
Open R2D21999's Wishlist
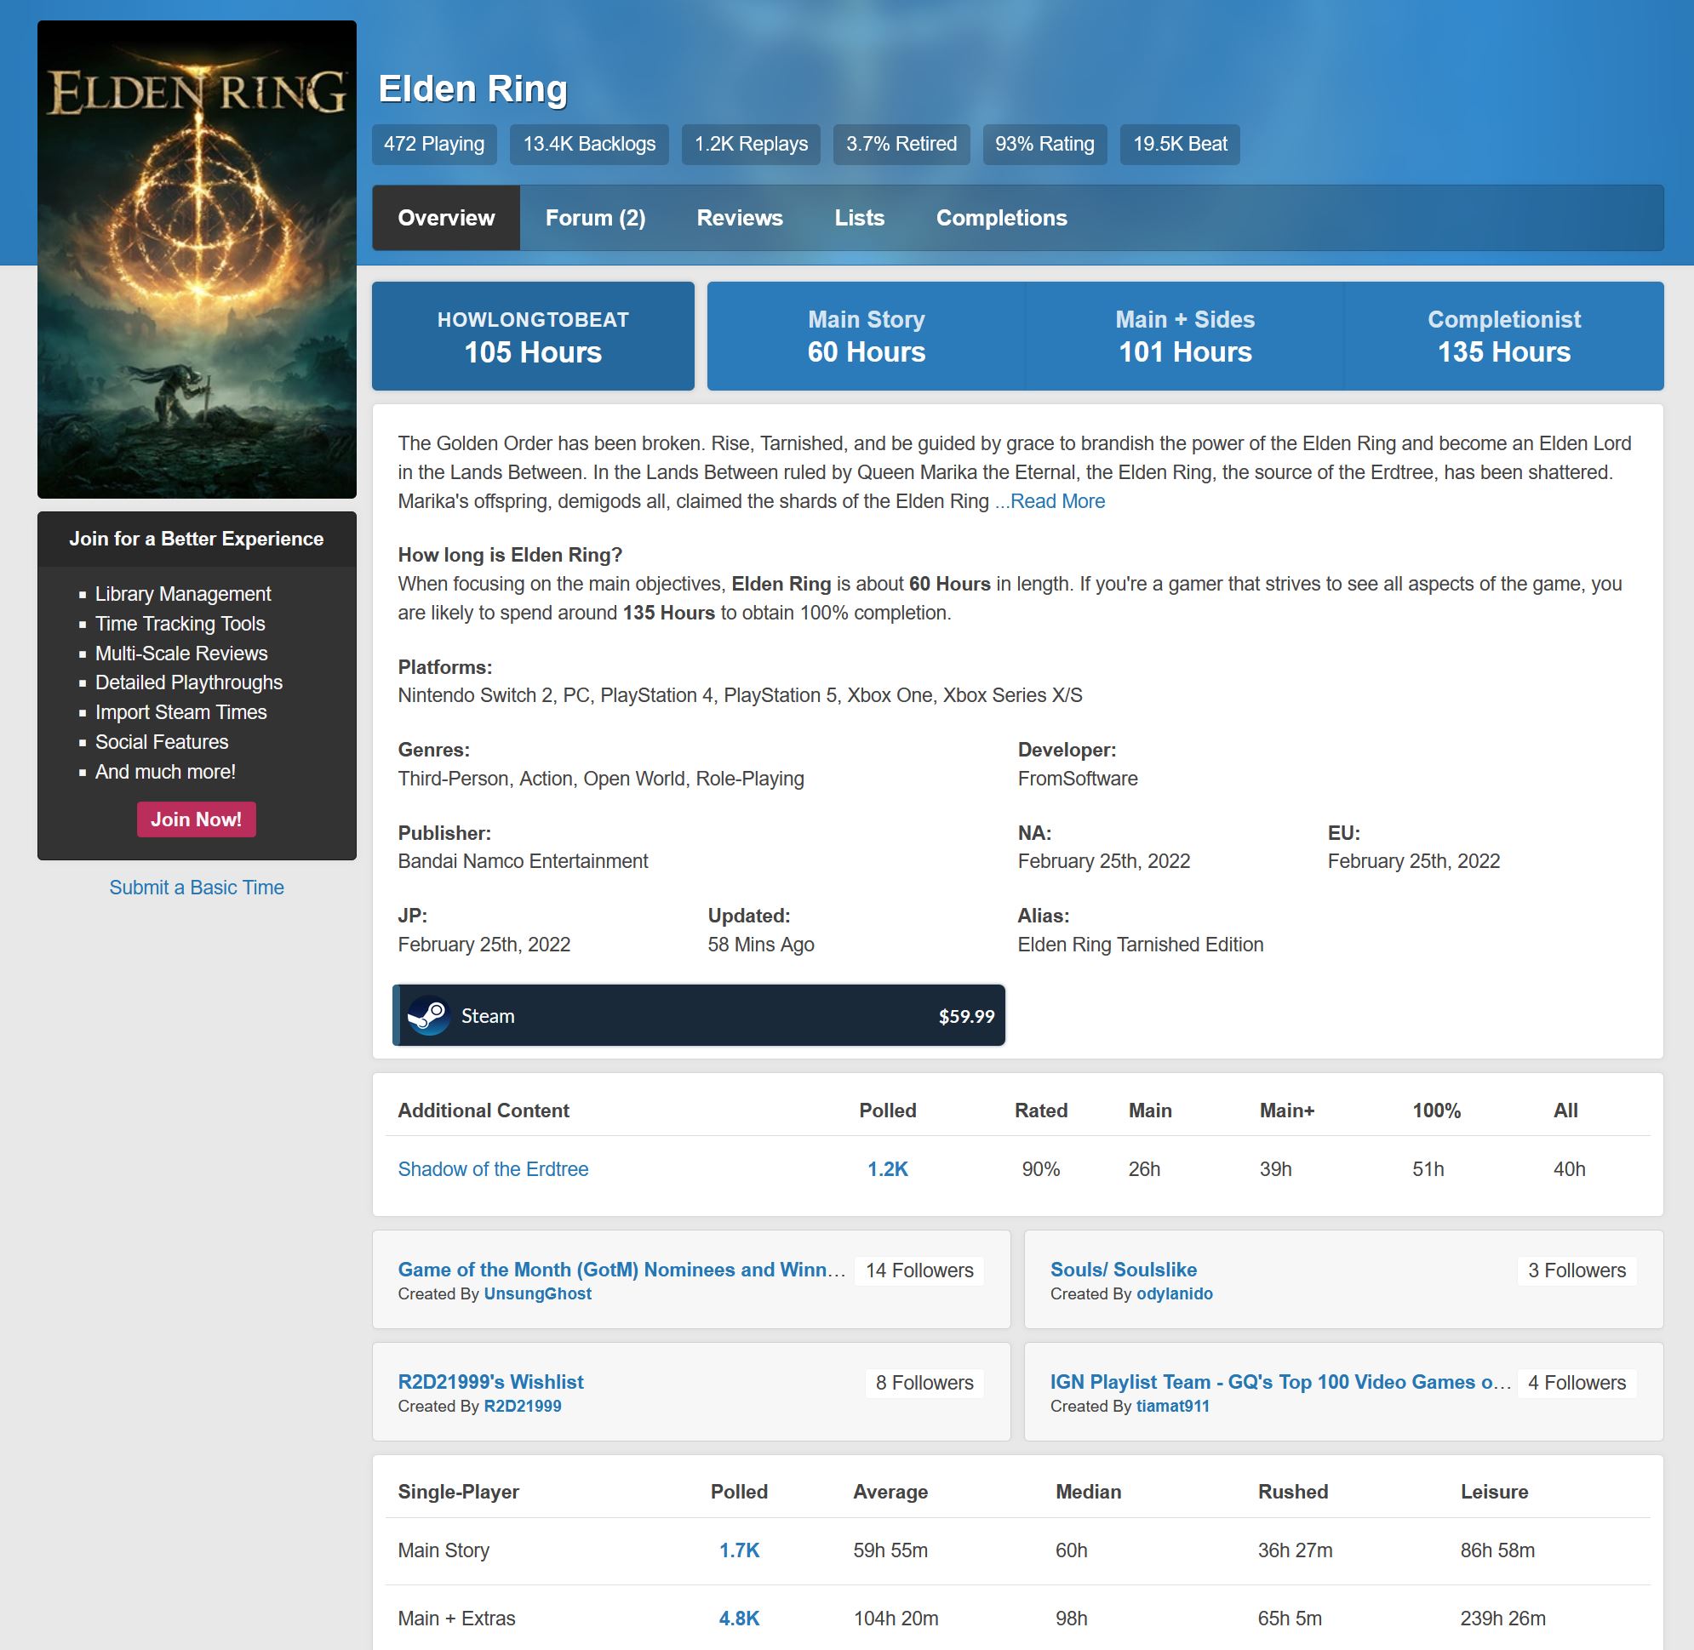(490, 1382)
